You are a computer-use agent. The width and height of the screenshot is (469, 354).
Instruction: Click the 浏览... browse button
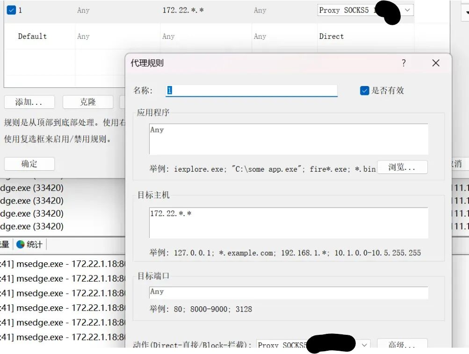(x=402, y=167)
